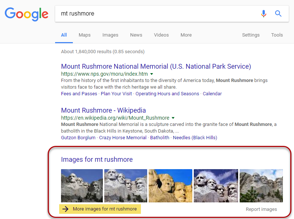Click the arrow icon beside More images
Image resolution: width=294 pixels, height=219 pixels.
[x=65, y=209]
